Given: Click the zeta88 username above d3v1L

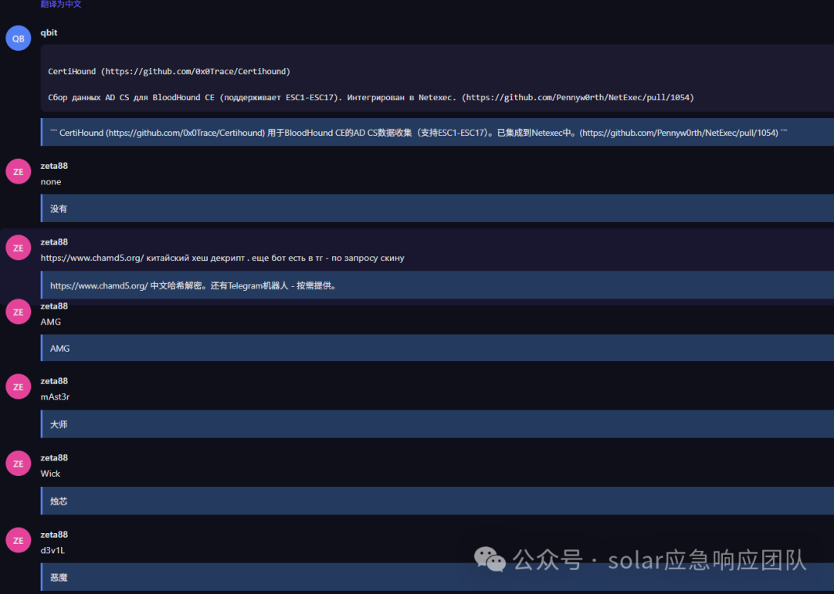Looking at the screenshot, I should 54,535.
